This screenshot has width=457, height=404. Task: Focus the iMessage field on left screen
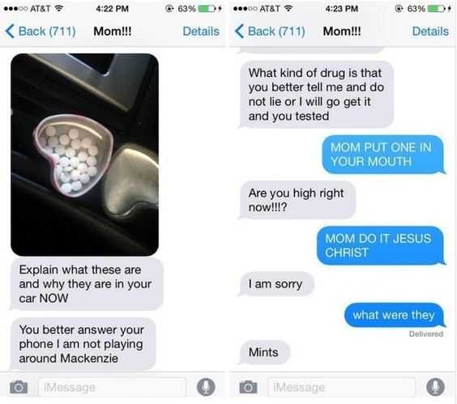pos(112,387)
